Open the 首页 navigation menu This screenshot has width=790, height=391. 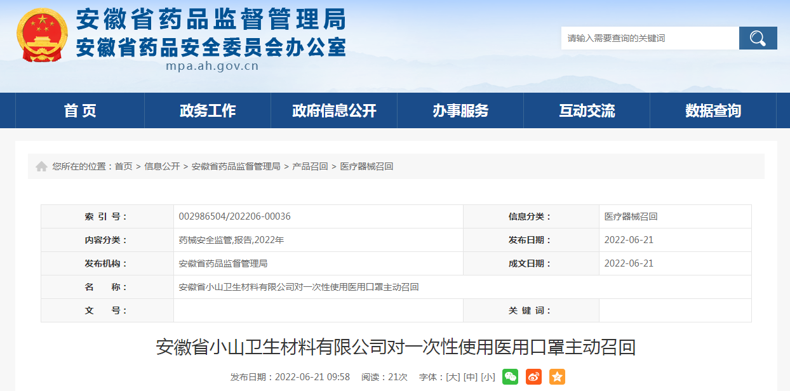(x=80, y=110)
